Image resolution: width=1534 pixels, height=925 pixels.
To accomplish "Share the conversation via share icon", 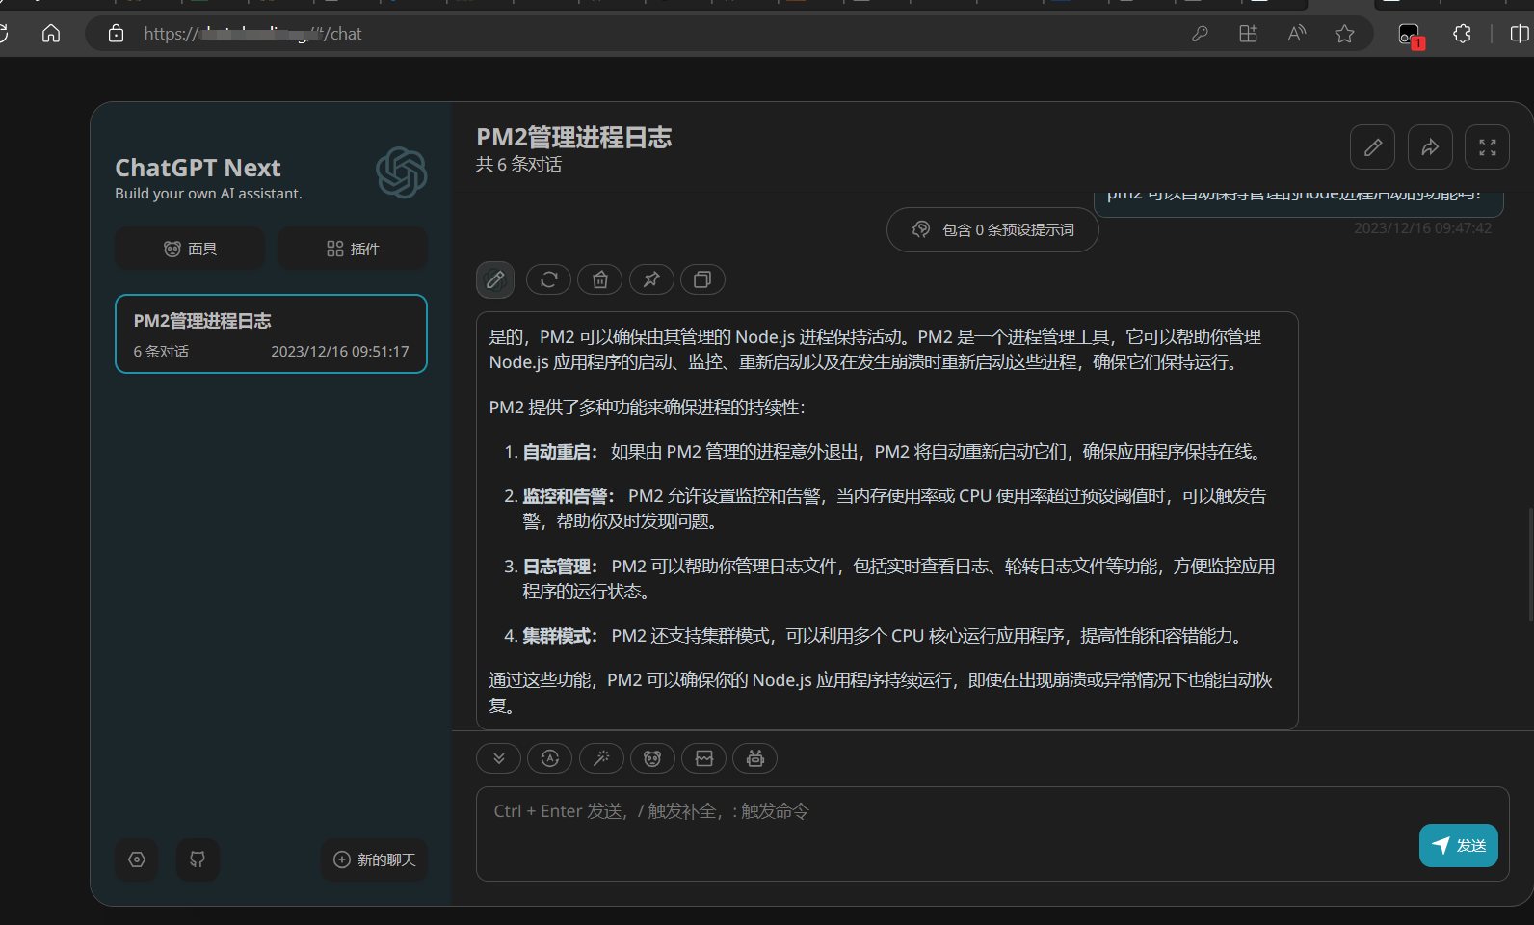I will [x=1430, y=147].
